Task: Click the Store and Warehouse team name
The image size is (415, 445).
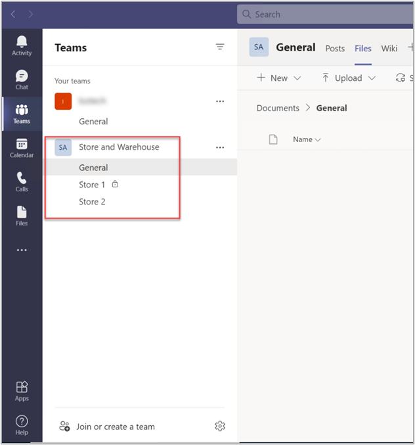Action: click(x=119, y=147)
